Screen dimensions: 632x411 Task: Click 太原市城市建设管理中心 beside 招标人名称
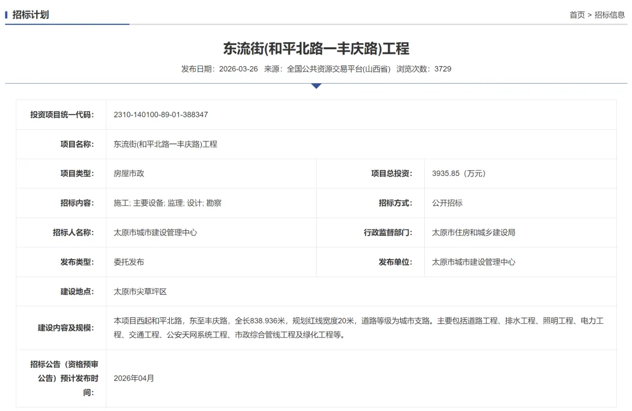(155, 232)
